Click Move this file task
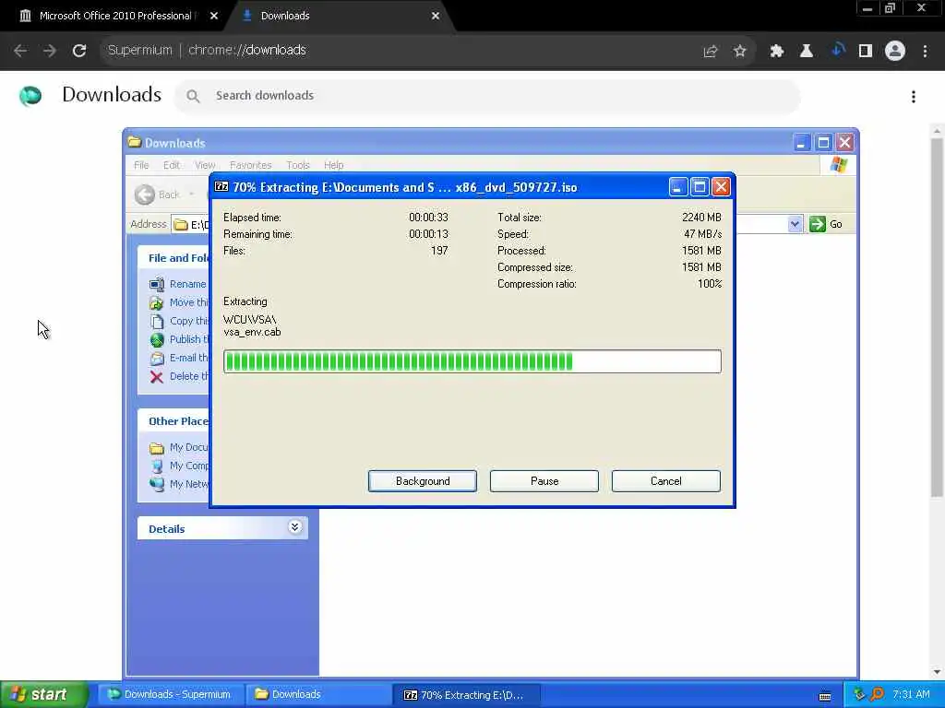 178,302
